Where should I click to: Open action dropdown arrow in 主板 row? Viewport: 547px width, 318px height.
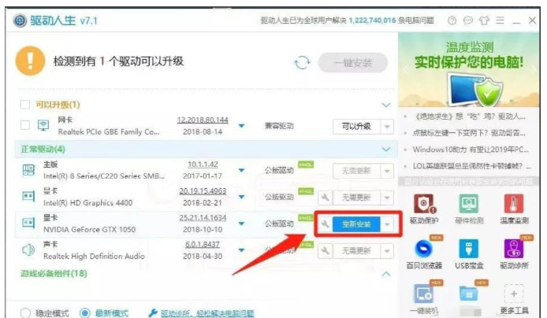(387, 171)
